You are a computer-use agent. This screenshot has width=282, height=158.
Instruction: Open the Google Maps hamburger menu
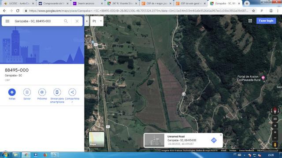pos(7,21)
